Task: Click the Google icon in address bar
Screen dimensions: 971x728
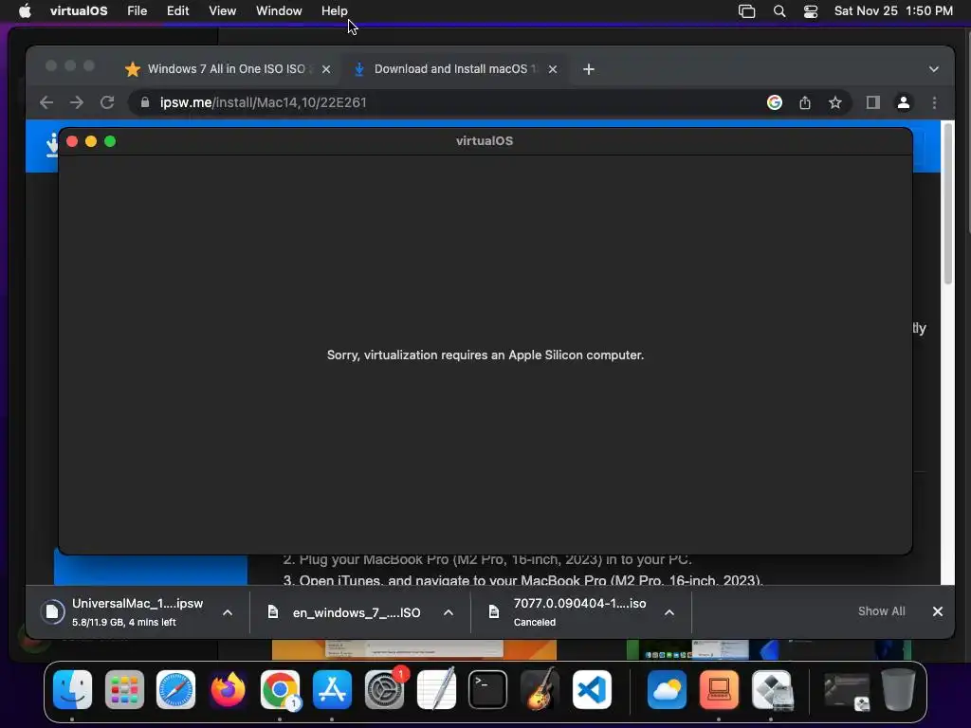Action: tap(775, 102)
